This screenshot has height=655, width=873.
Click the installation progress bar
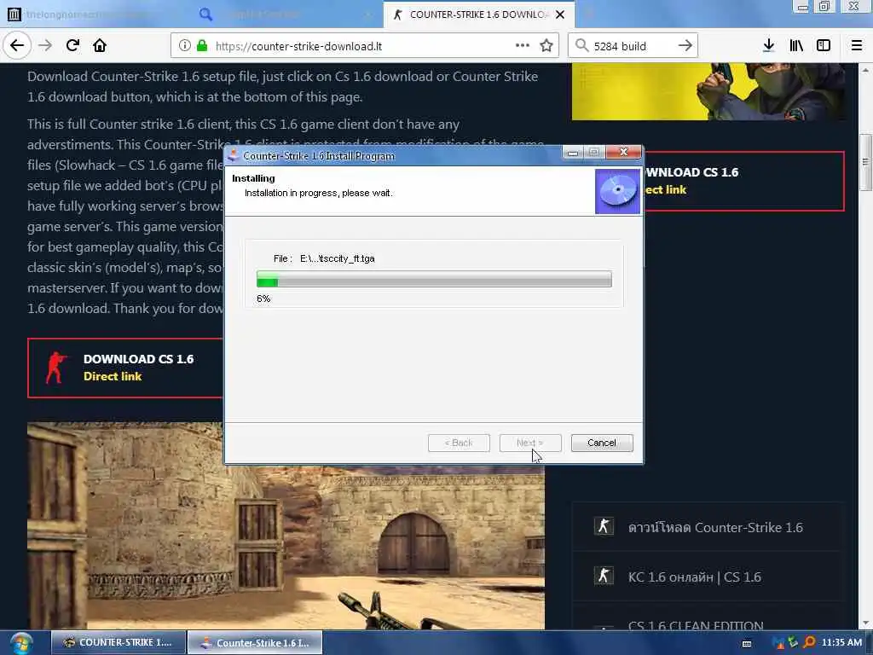pyautogui.click(x=434, y=279)
